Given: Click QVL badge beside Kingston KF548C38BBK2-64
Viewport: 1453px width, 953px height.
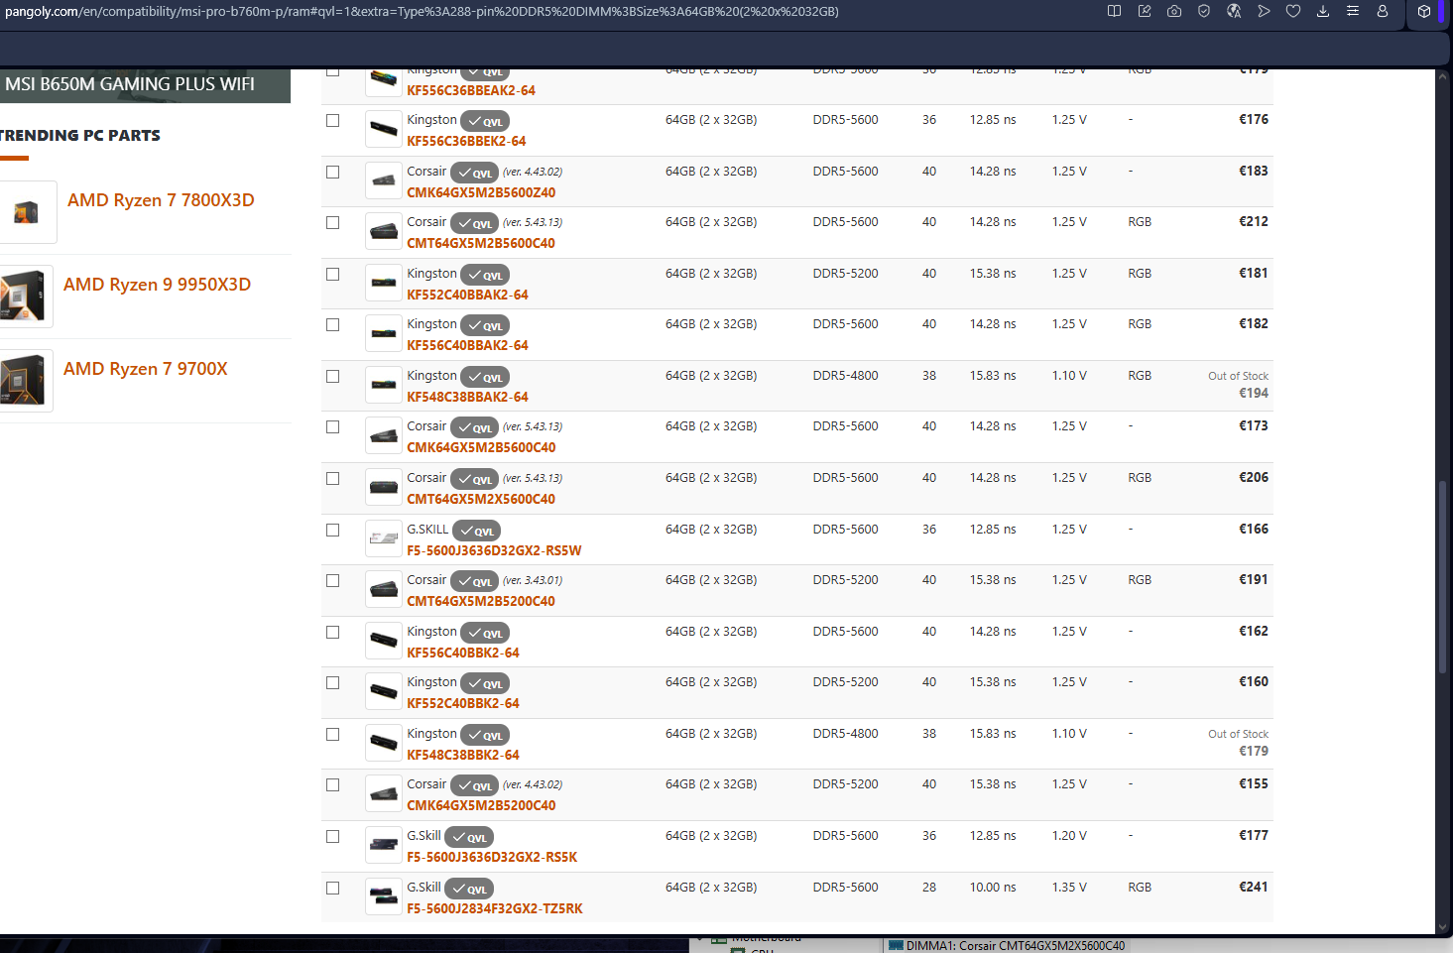Looking at the screenshot, I should (x=485, y=735).
